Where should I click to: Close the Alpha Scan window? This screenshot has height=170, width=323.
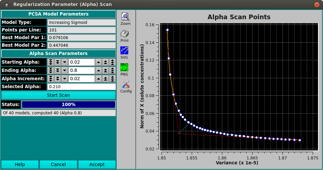point(317,5)
